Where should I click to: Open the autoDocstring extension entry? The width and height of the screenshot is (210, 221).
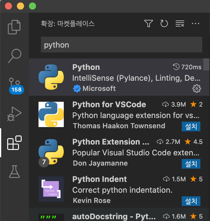click(x=119, y=214)
